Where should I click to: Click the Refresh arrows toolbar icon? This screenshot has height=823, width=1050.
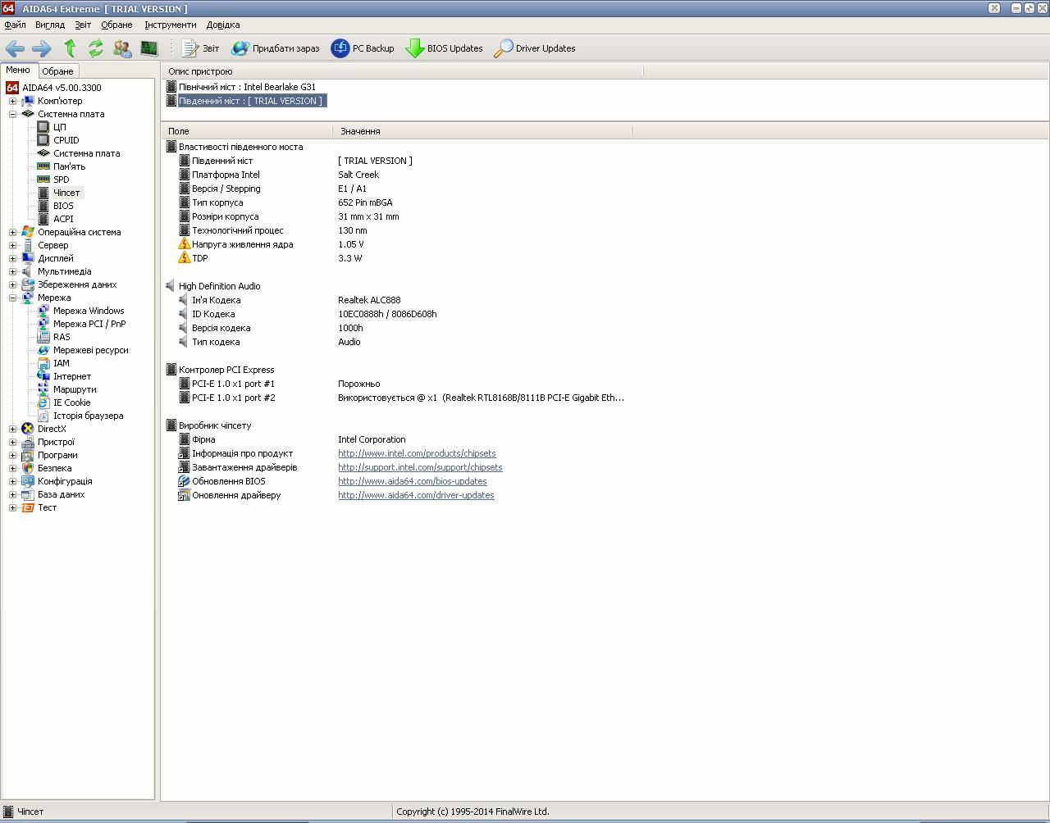coord(96,48)
